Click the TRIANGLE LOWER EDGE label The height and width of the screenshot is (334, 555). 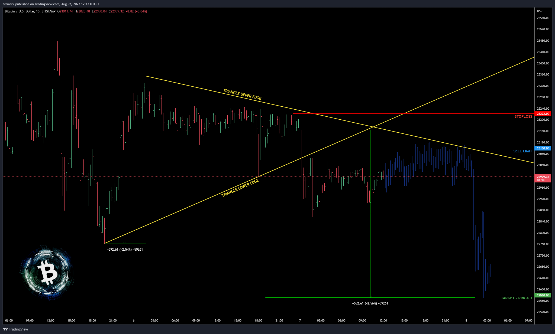(240, 188)
